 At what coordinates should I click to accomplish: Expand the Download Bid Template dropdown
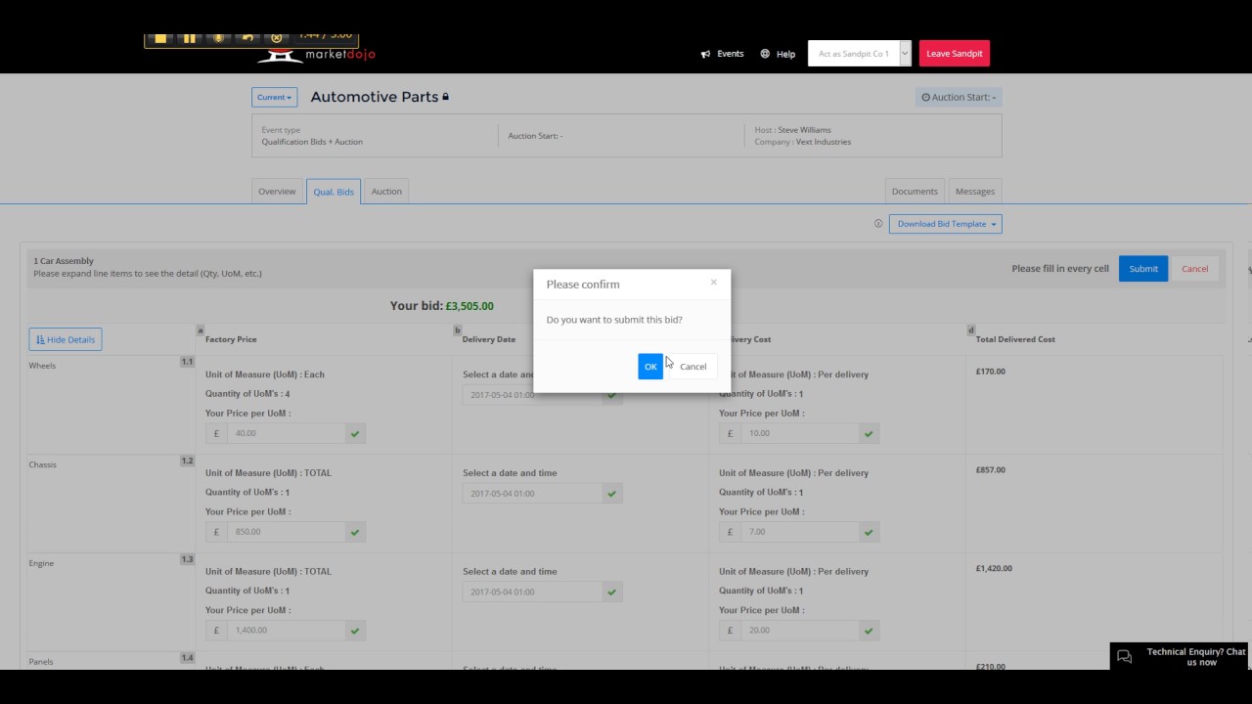(x=946, y=224)
